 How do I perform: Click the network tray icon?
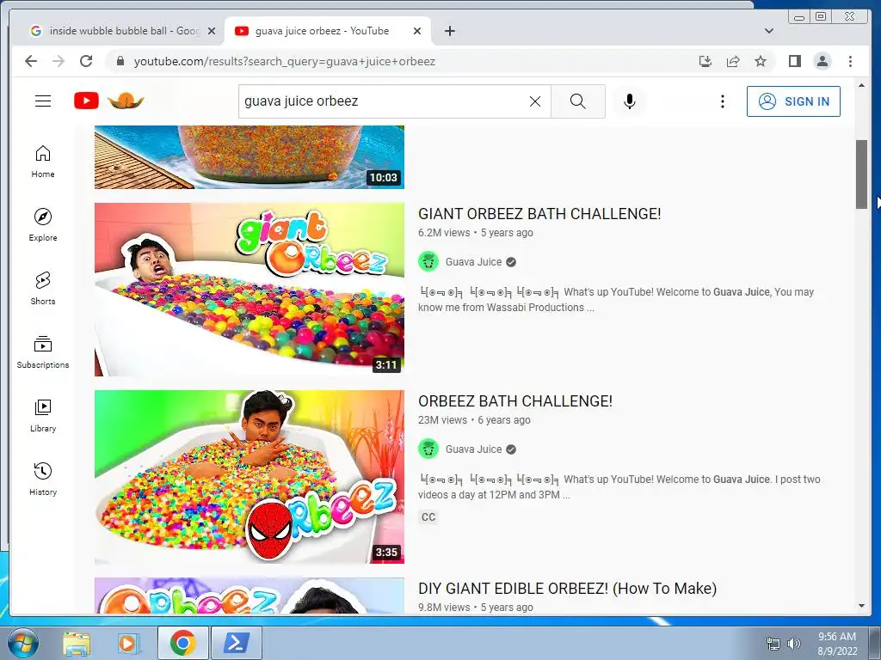click(773, 644)
